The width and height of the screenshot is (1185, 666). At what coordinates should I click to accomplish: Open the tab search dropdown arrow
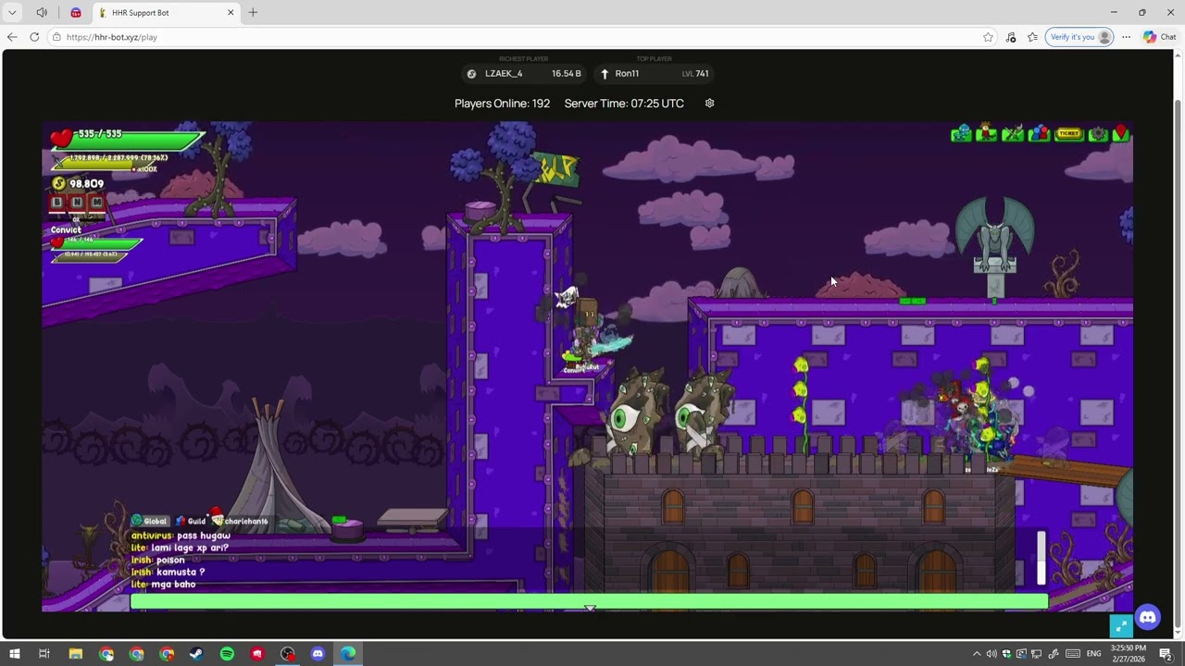13,13
